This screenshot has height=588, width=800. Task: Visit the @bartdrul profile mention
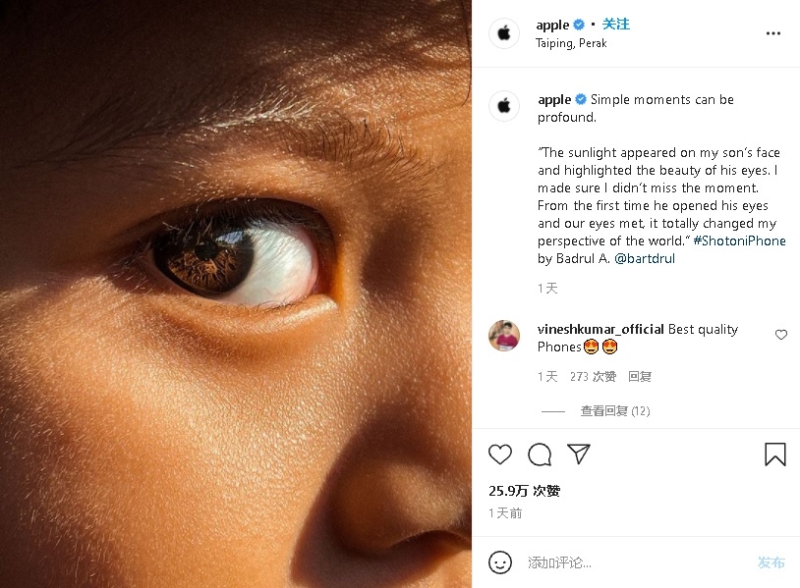pos(647,259)
